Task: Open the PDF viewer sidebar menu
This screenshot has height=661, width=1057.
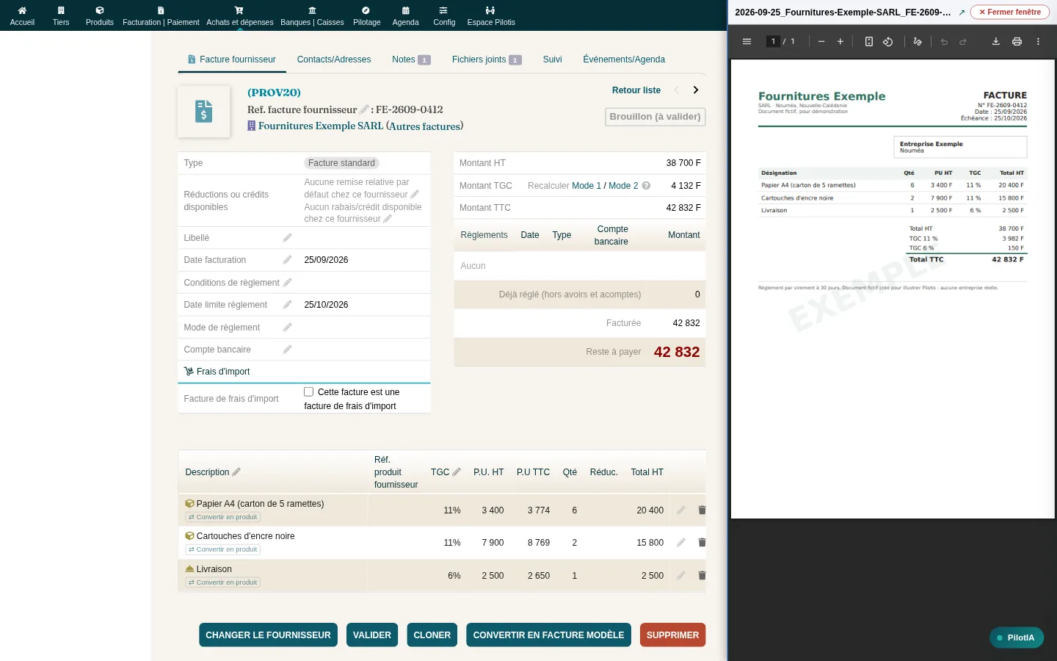Action: point(747,42)
